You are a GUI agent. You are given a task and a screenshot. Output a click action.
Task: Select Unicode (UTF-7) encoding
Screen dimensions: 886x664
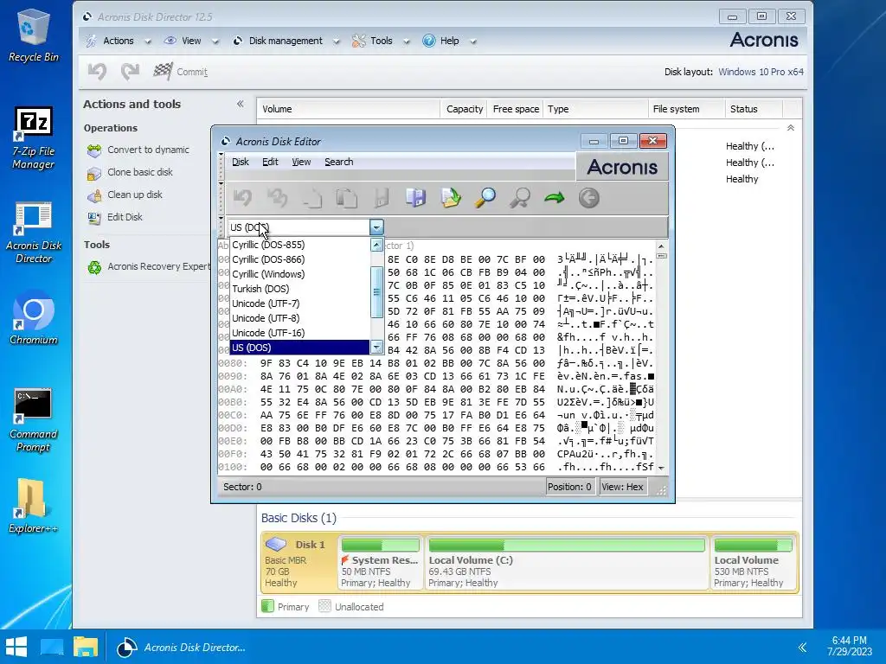[x=299, y=303]
